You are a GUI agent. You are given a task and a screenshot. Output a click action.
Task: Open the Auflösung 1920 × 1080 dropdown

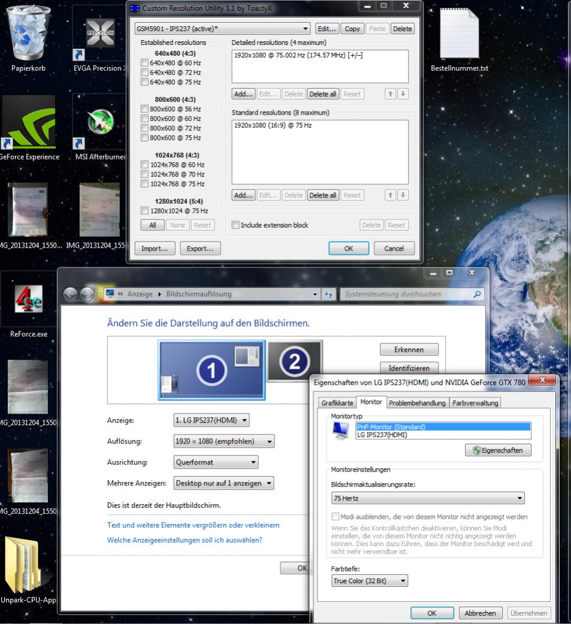[224, 441]
